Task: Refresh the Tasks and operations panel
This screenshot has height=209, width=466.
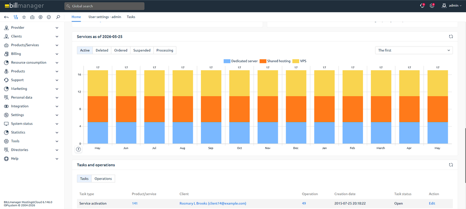Action: (451, 165)
